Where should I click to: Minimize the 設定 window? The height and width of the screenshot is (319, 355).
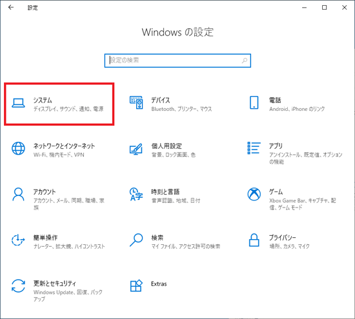[304, 8]
